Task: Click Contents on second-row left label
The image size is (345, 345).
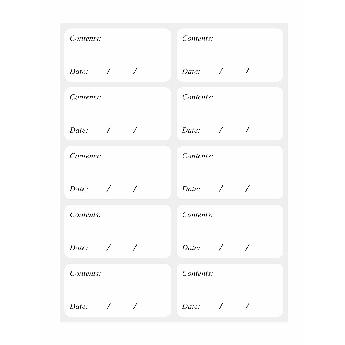Action: point(85,97)
